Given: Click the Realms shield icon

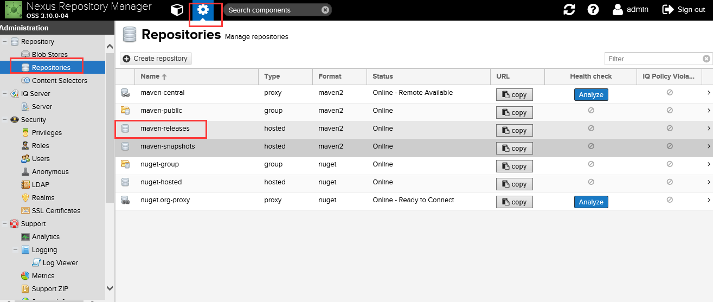Looking at the screenshot, I should (x=25, y=198).
